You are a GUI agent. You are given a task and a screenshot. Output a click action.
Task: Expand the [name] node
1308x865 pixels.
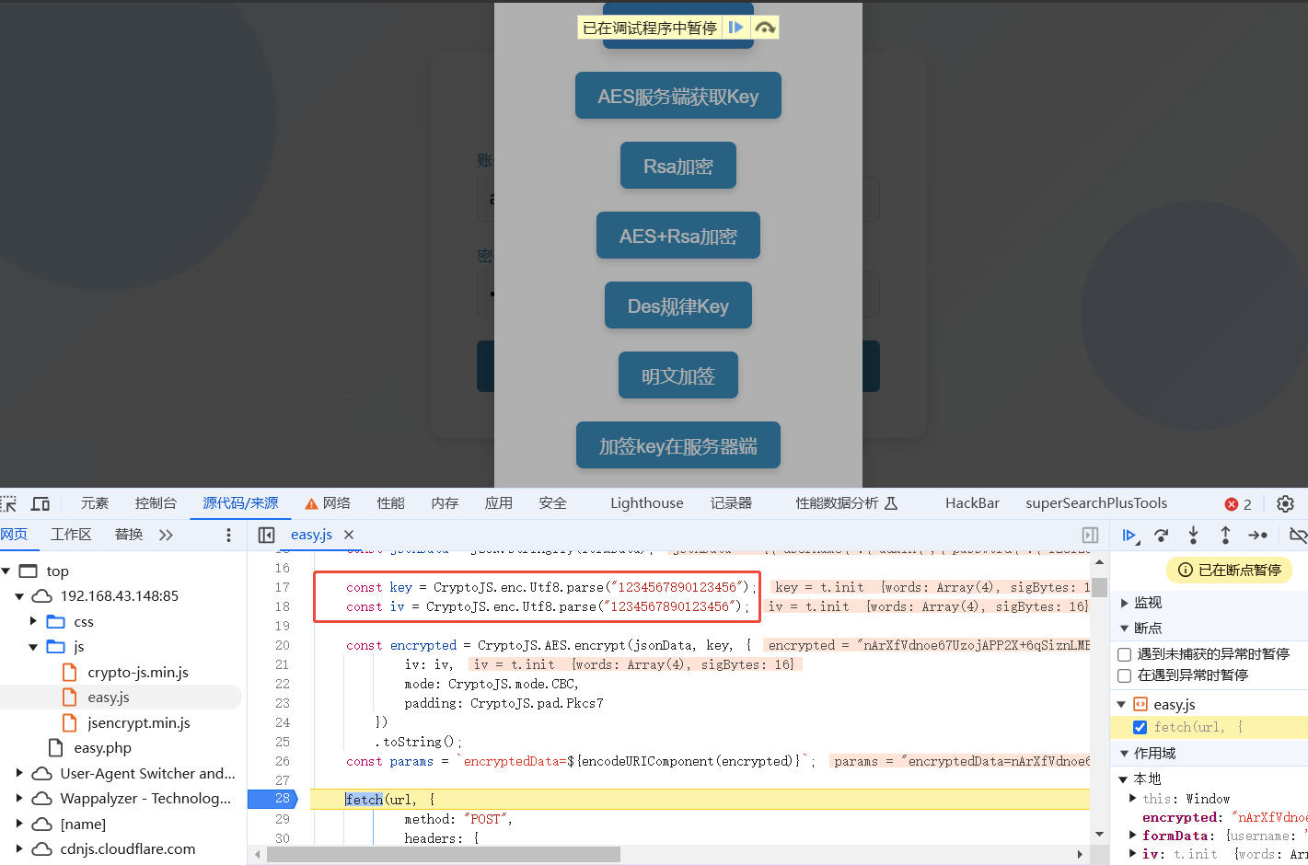click(19, 825)
